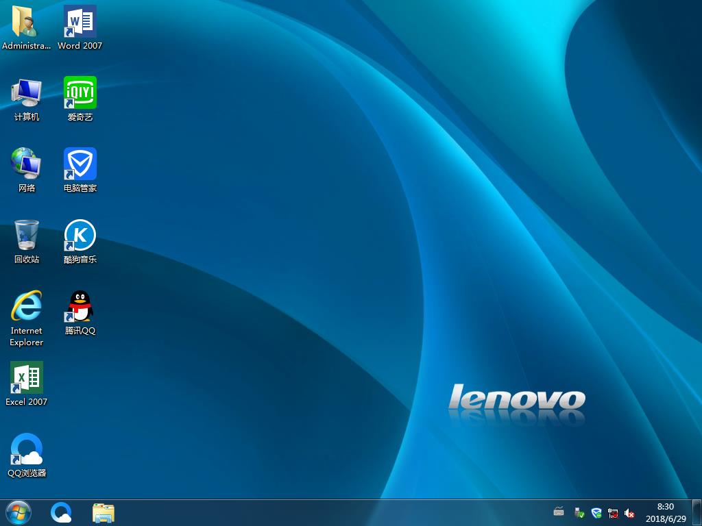Click the network connection tray icon
702x526 pixels.
[x=613, y=512]
